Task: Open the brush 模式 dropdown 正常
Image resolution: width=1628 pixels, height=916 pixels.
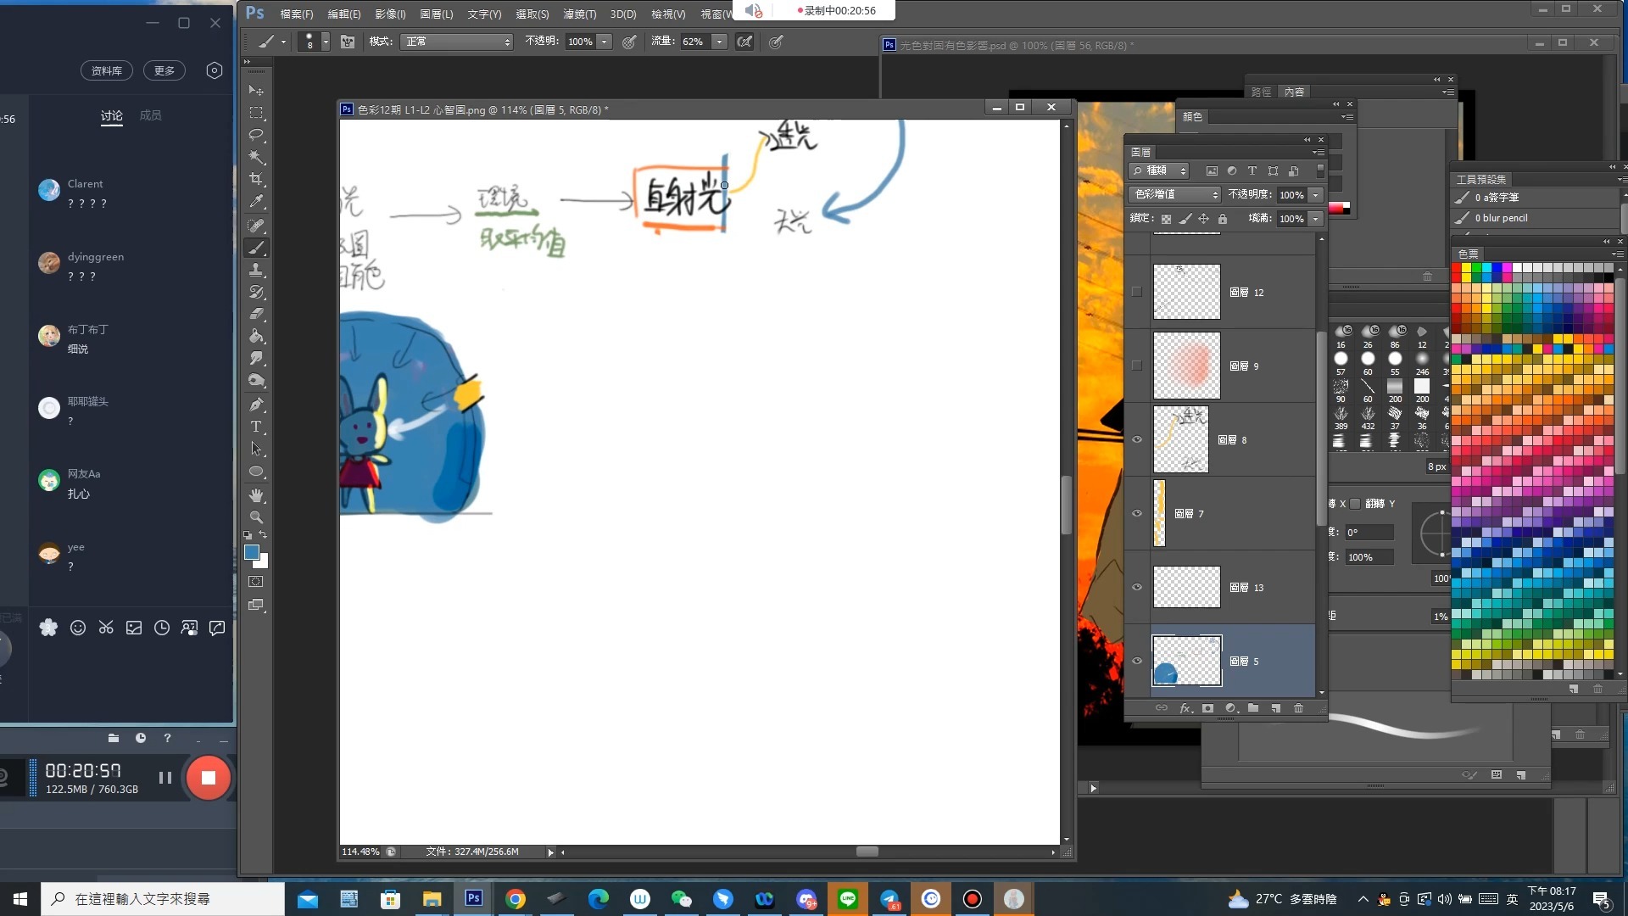Action: [x=458, y=42]
